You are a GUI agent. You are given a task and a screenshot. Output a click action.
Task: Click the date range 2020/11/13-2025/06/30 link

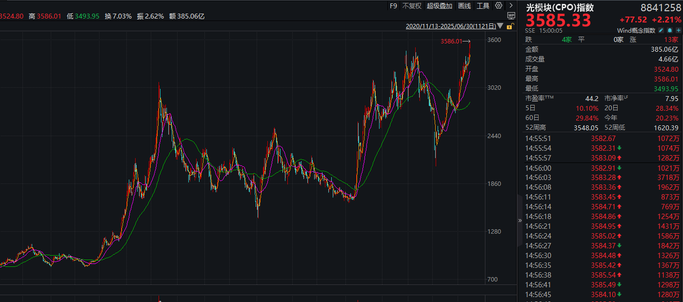click(x=451, y=26)
